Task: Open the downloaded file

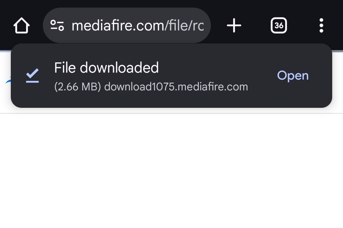Action: (x=293, y=75)
